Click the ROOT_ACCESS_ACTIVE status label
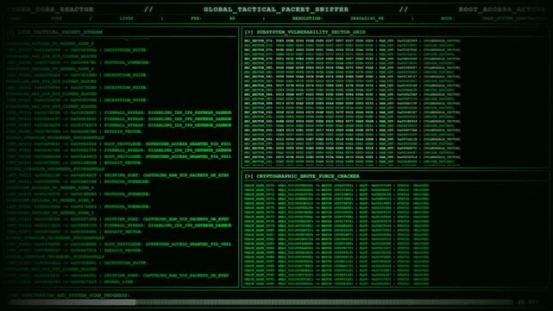The width and height of the screenshot is (553, 311). [502, 10]
